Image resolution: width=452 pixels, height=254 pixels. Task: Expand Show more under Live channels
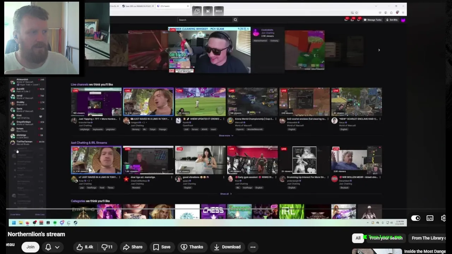coord(226,135)
